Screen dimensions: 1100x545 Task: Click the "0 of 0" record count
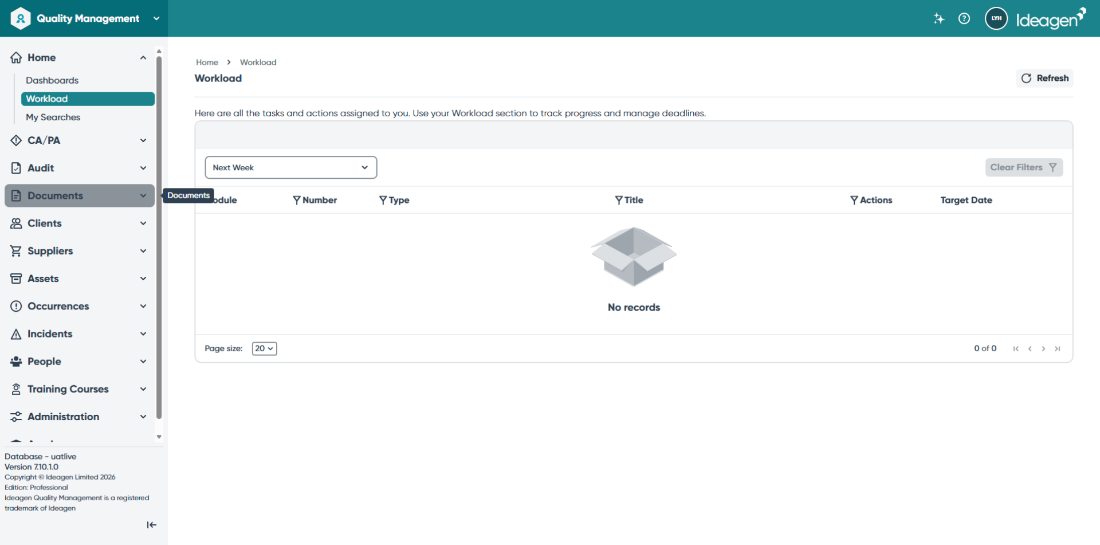click(x=985, y=348)
